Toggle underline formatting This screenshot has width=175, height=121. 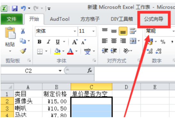point(58,42)
